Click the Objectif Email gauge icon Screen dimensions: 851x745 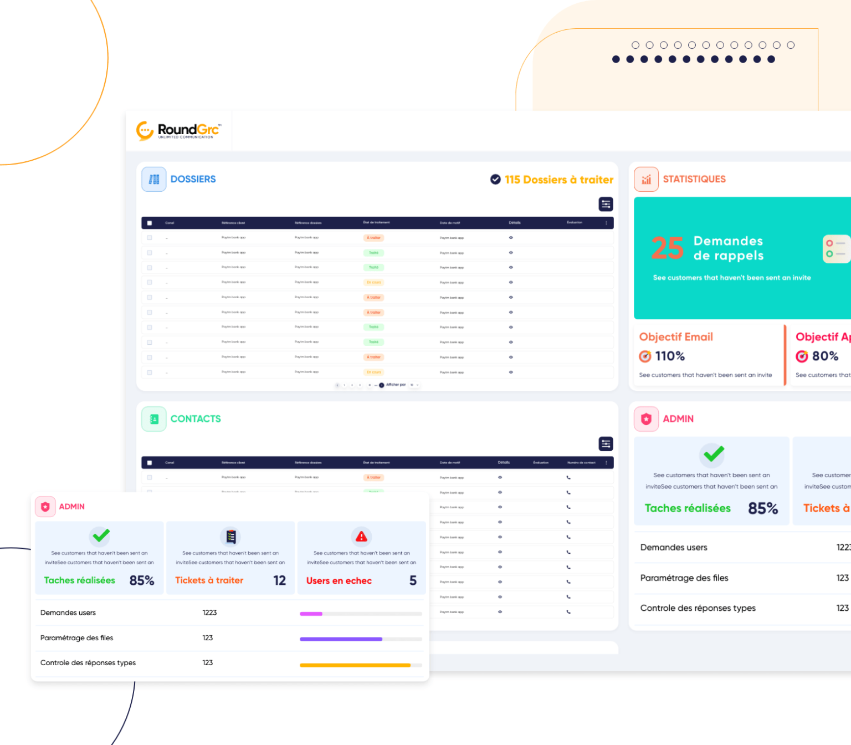[645, 356]
